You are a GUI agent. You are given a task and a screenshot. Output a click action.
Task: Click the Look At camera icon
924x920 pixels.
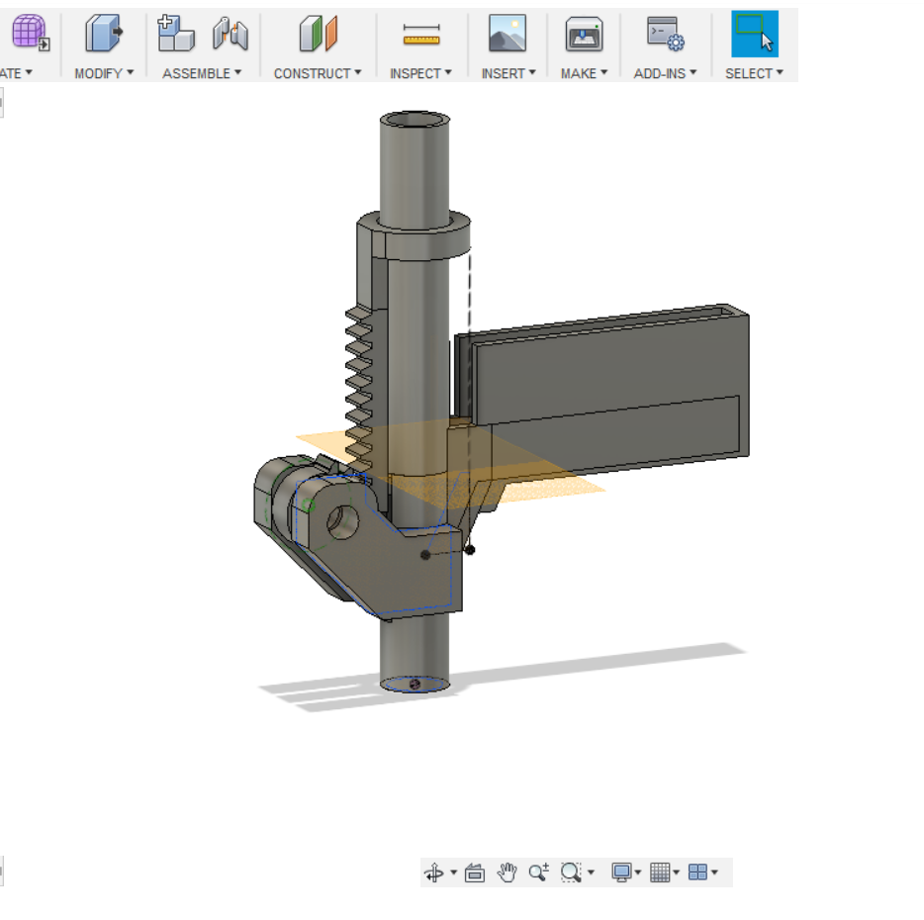pyautogui.click(x=475, y=873)
